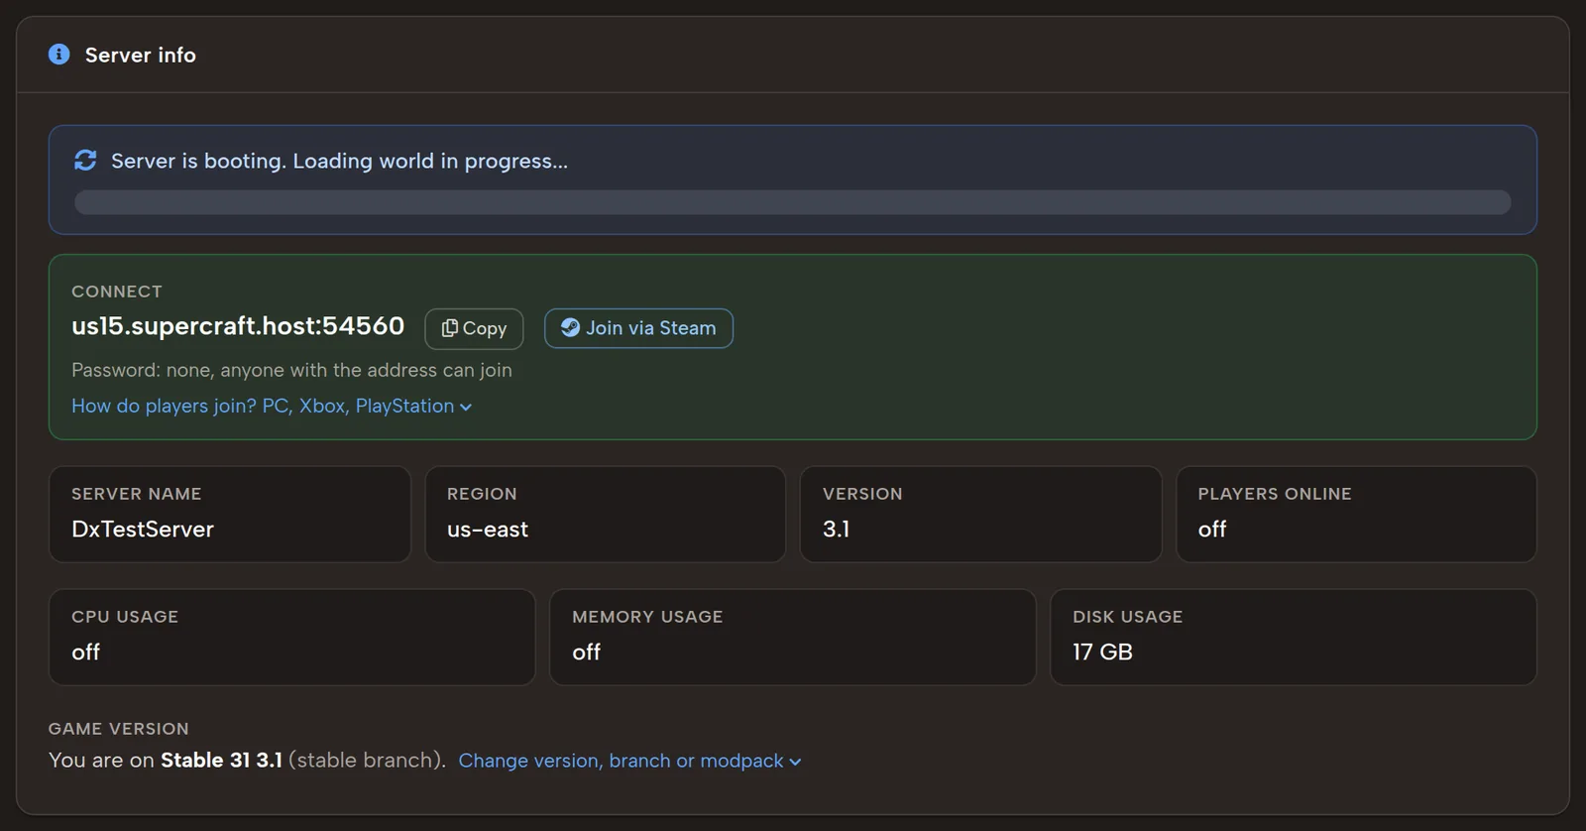Click the password none notice text
The width and height of the screenshot is (1586, 831).
coord(291,370)
